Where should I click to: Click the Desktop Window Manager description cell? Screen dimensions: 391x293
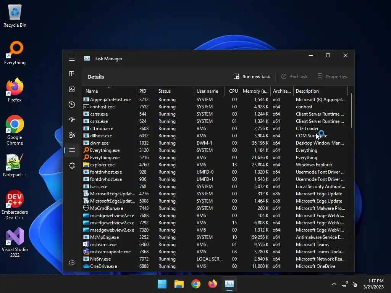click(320, 143)
